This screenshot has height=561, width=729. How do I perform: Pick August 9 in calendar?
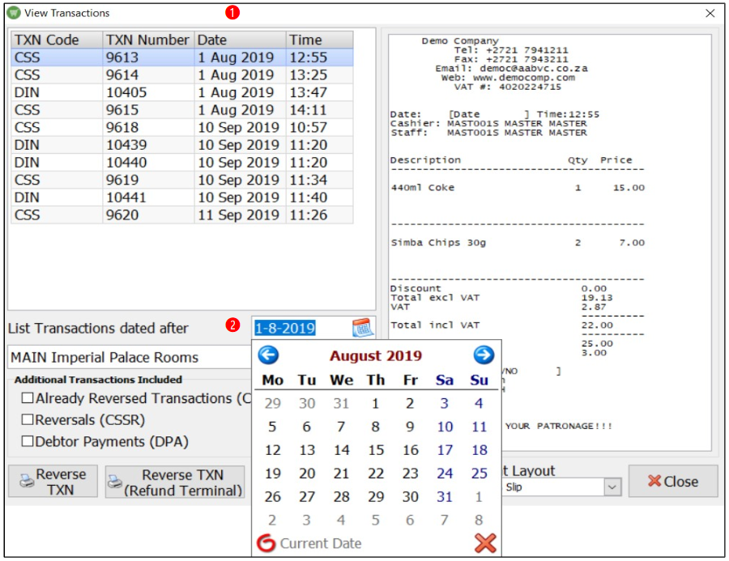point(410,426)
